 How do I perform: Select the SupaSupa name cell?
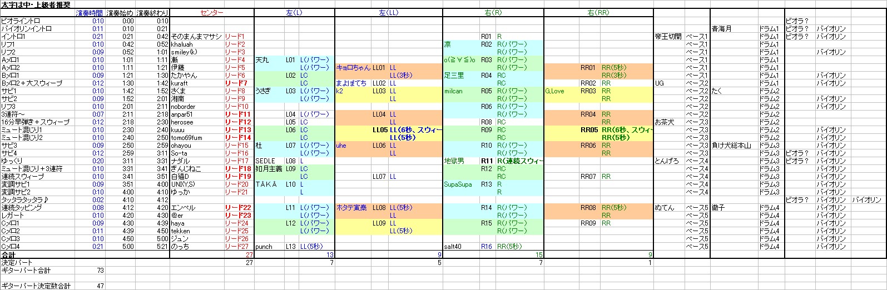pos(460,184)
